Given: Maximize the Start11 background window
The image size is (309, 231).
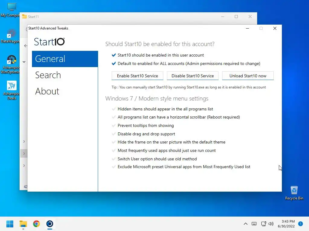Looking at the screenshot, I should point(236,17).
